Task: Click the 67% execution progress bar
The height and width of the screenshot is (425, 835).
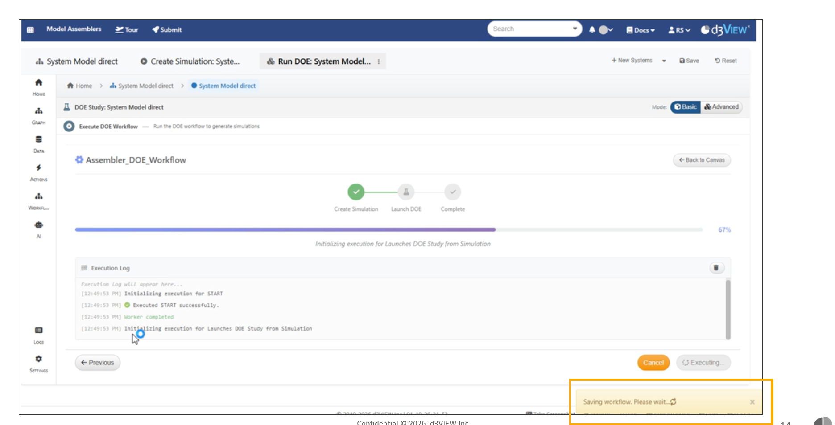Action: (389, 230)
